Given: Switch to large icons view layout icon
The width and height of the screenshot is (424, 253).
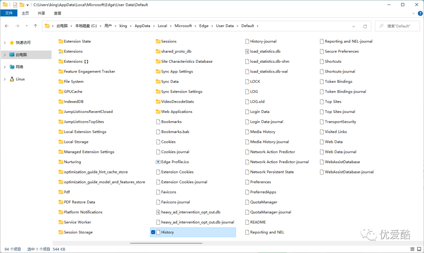Looking at the screenshot, I should [x=419, y=249].
